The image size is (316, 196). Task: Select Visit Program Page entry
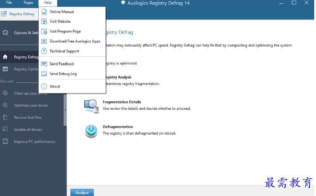72,32
